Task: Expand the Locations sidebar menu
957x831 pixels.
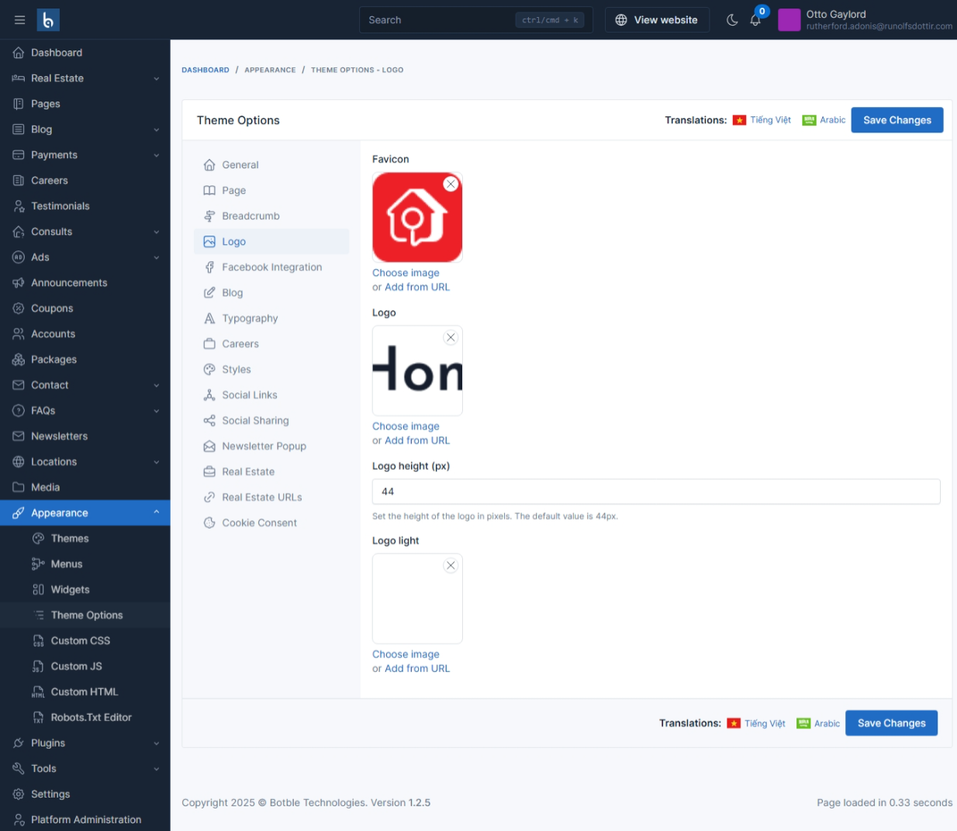Action: tap(85, 462)
